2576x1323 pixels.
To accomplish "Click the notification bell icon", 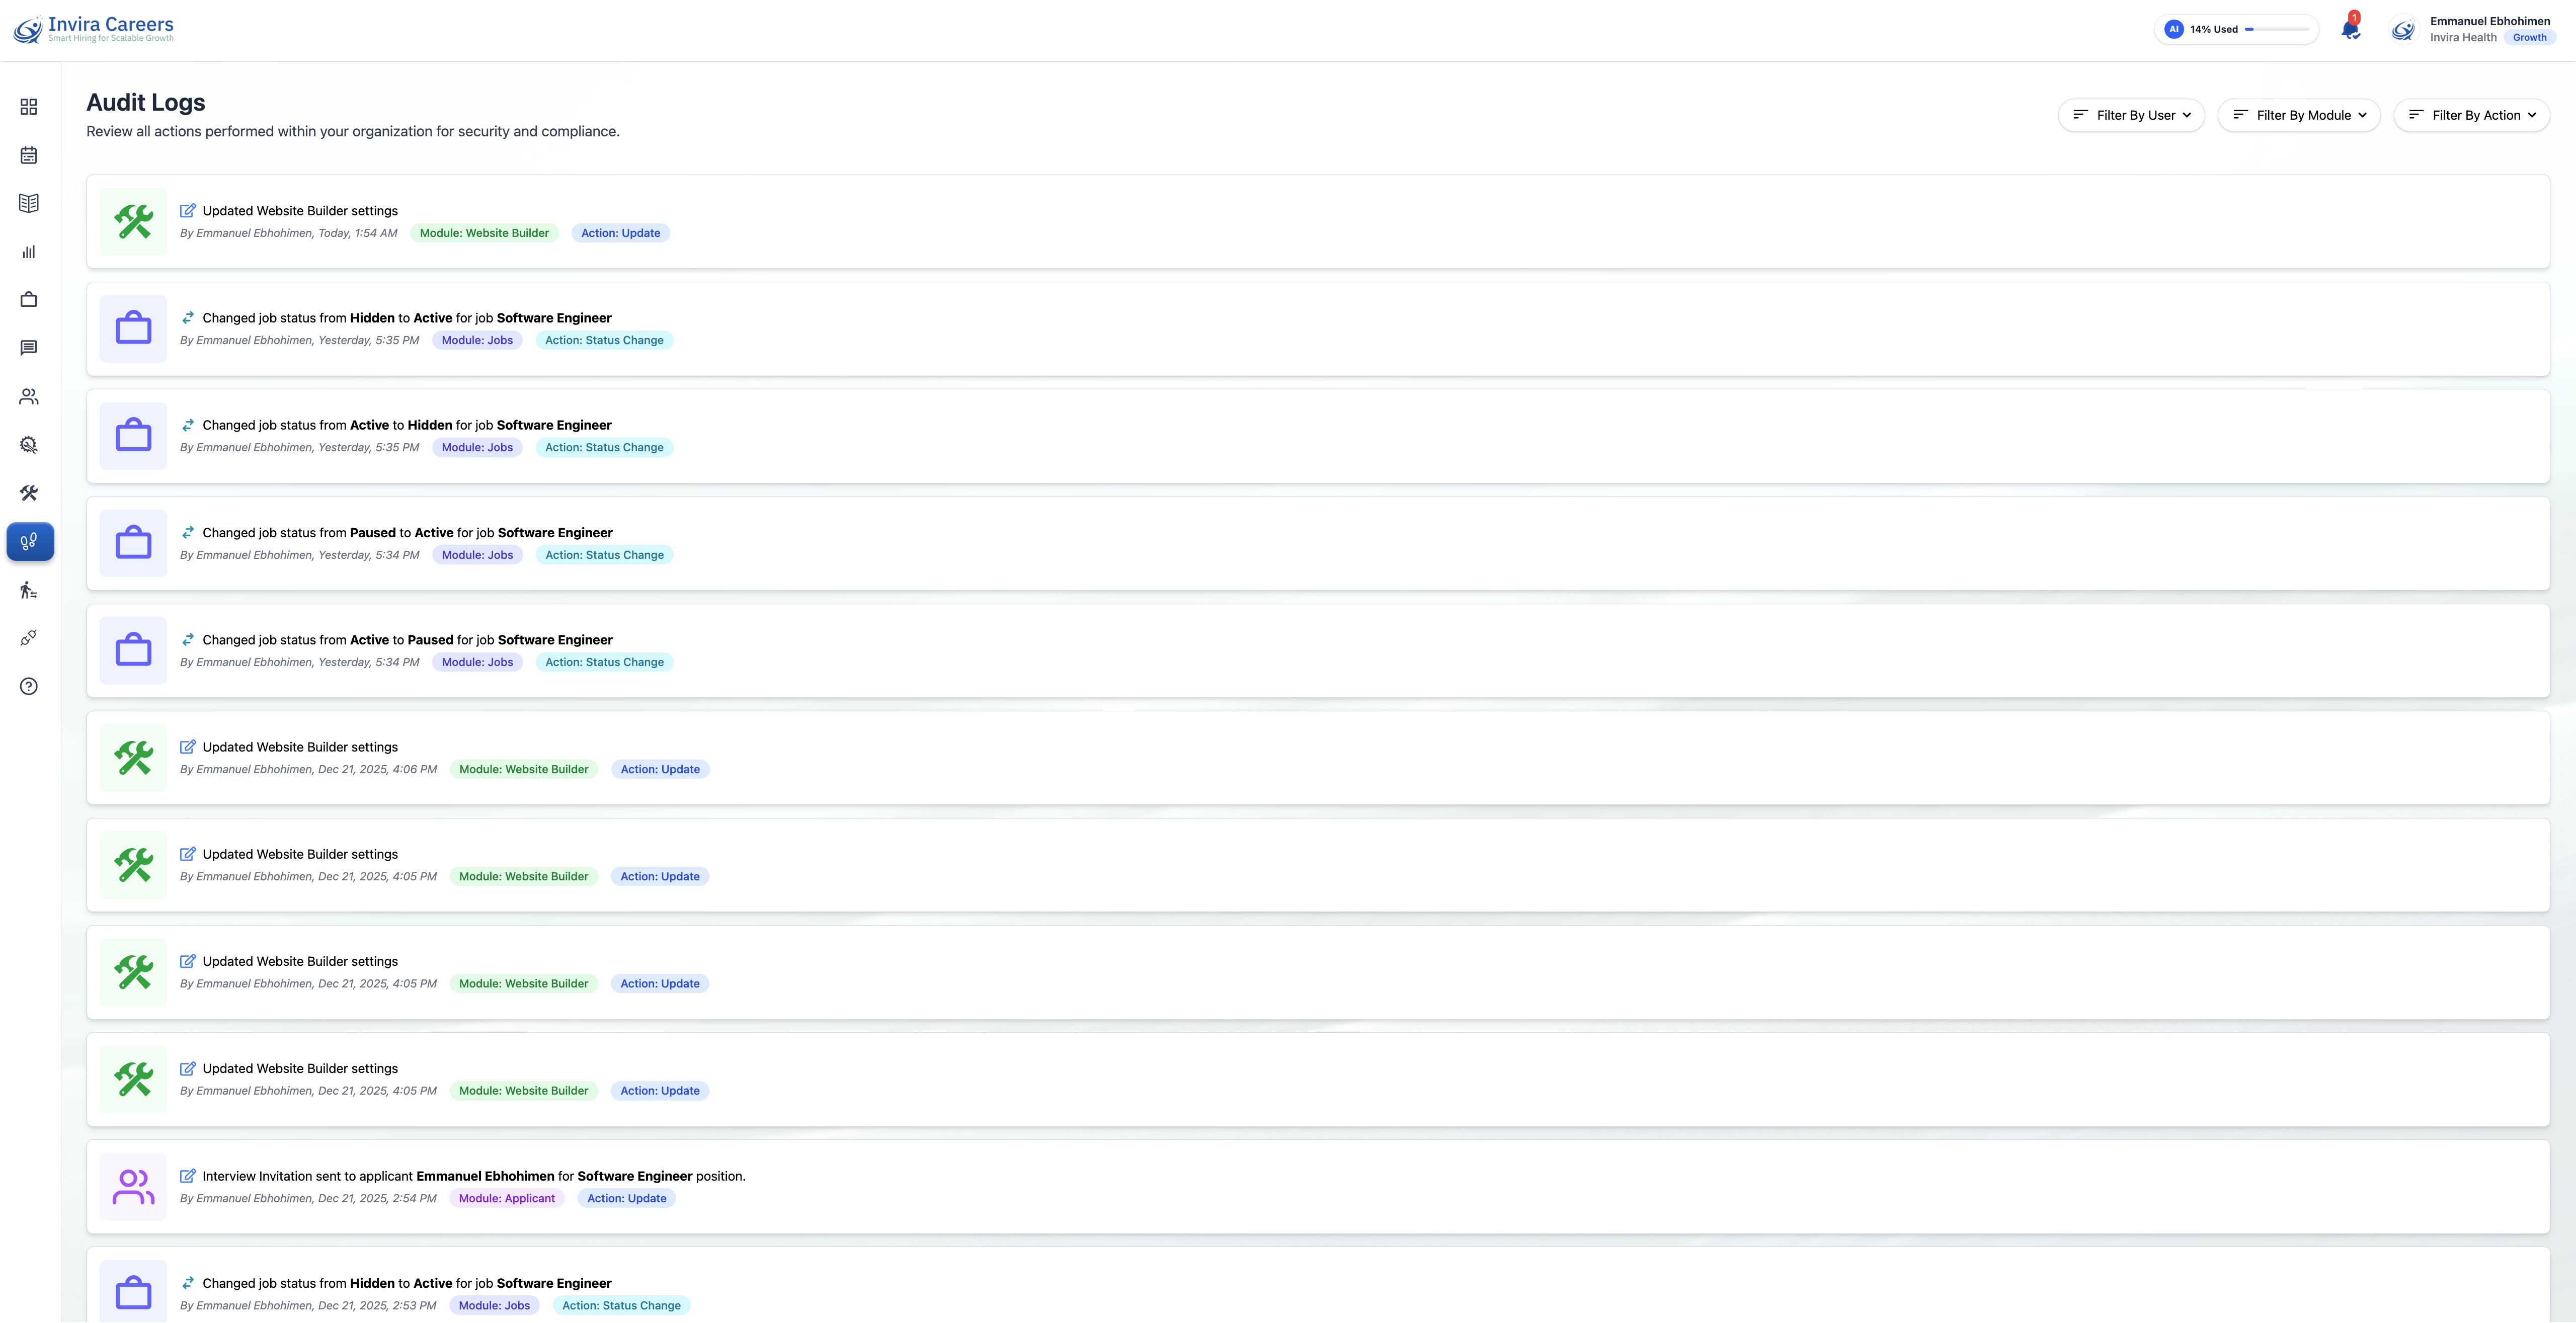I will click(x=2350, y=29).
